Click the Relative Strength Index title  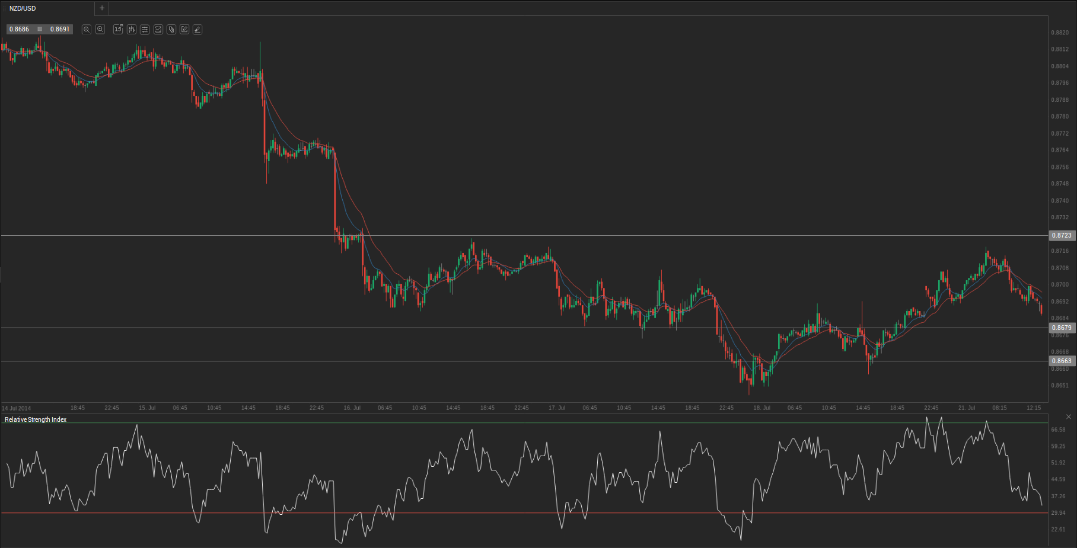pos(36,419)
